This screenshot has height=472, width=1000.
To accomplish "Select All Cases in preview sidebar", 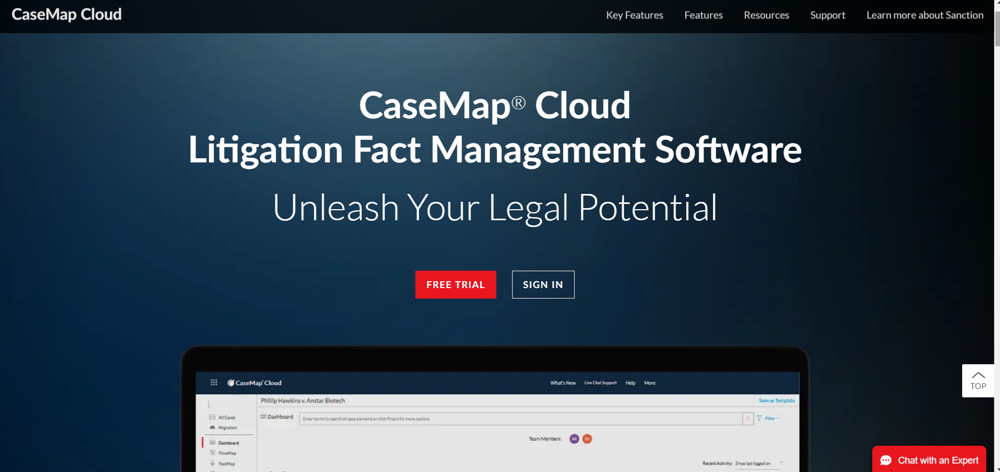I will tap(222, 417).
